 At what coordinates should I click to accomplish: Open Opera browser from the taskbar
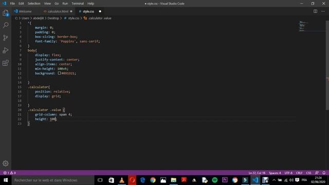tap(132, 180)
